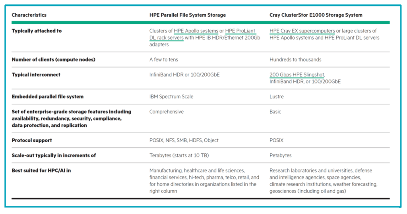This screenshot has width=407, height=214.
Task: Select the Basic cell
Action: click(x=275, y=112)
